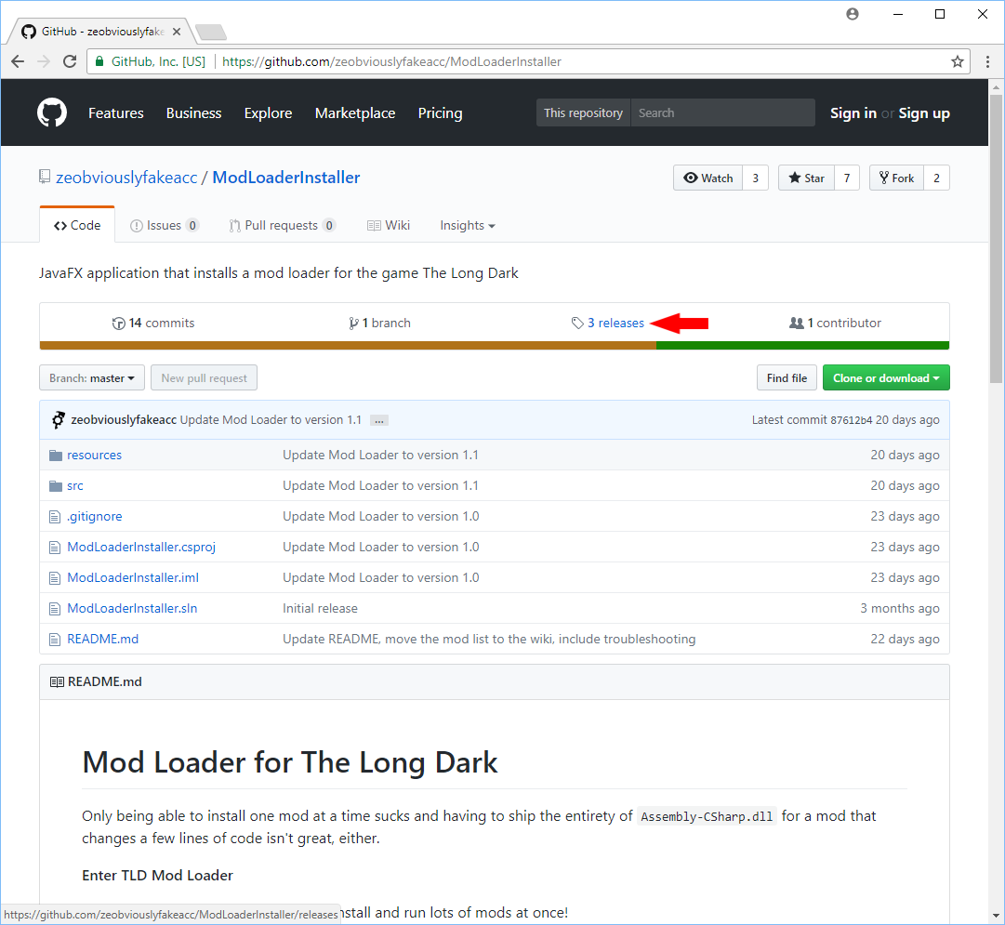Click the src folder icon
This screenshot has width=1005, height=925.
56,486
